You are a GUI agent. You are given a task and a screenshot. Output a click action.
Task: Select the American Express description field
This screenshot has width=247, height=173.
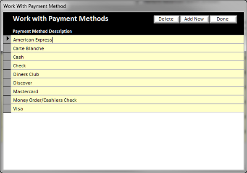point(127,39)
